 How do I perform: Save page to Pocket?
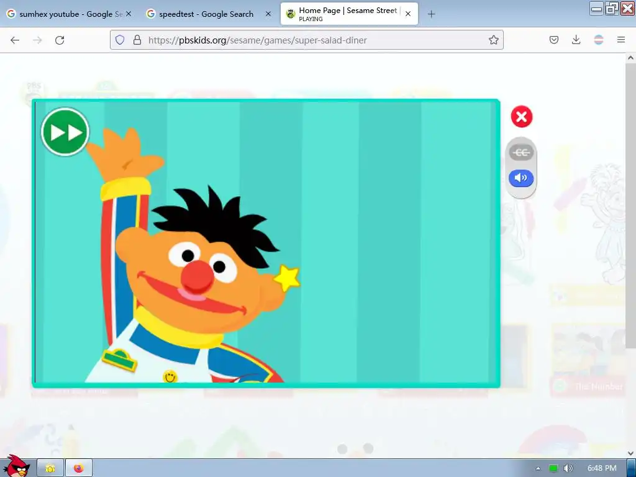pos(554,40)
